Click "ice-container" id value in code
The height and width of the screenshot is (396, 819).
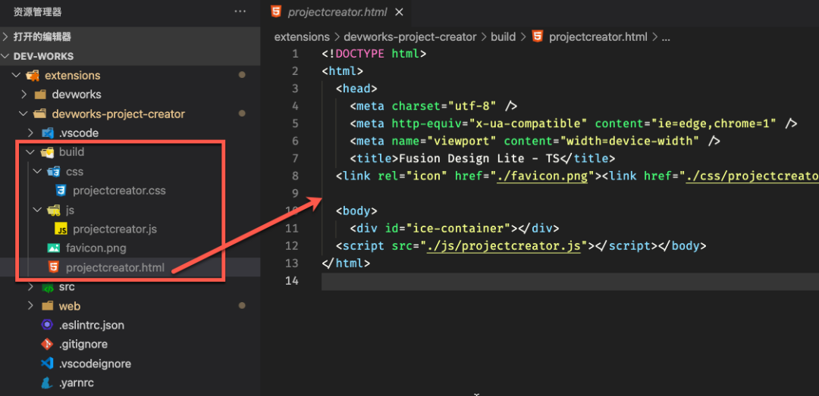[458, 228]
